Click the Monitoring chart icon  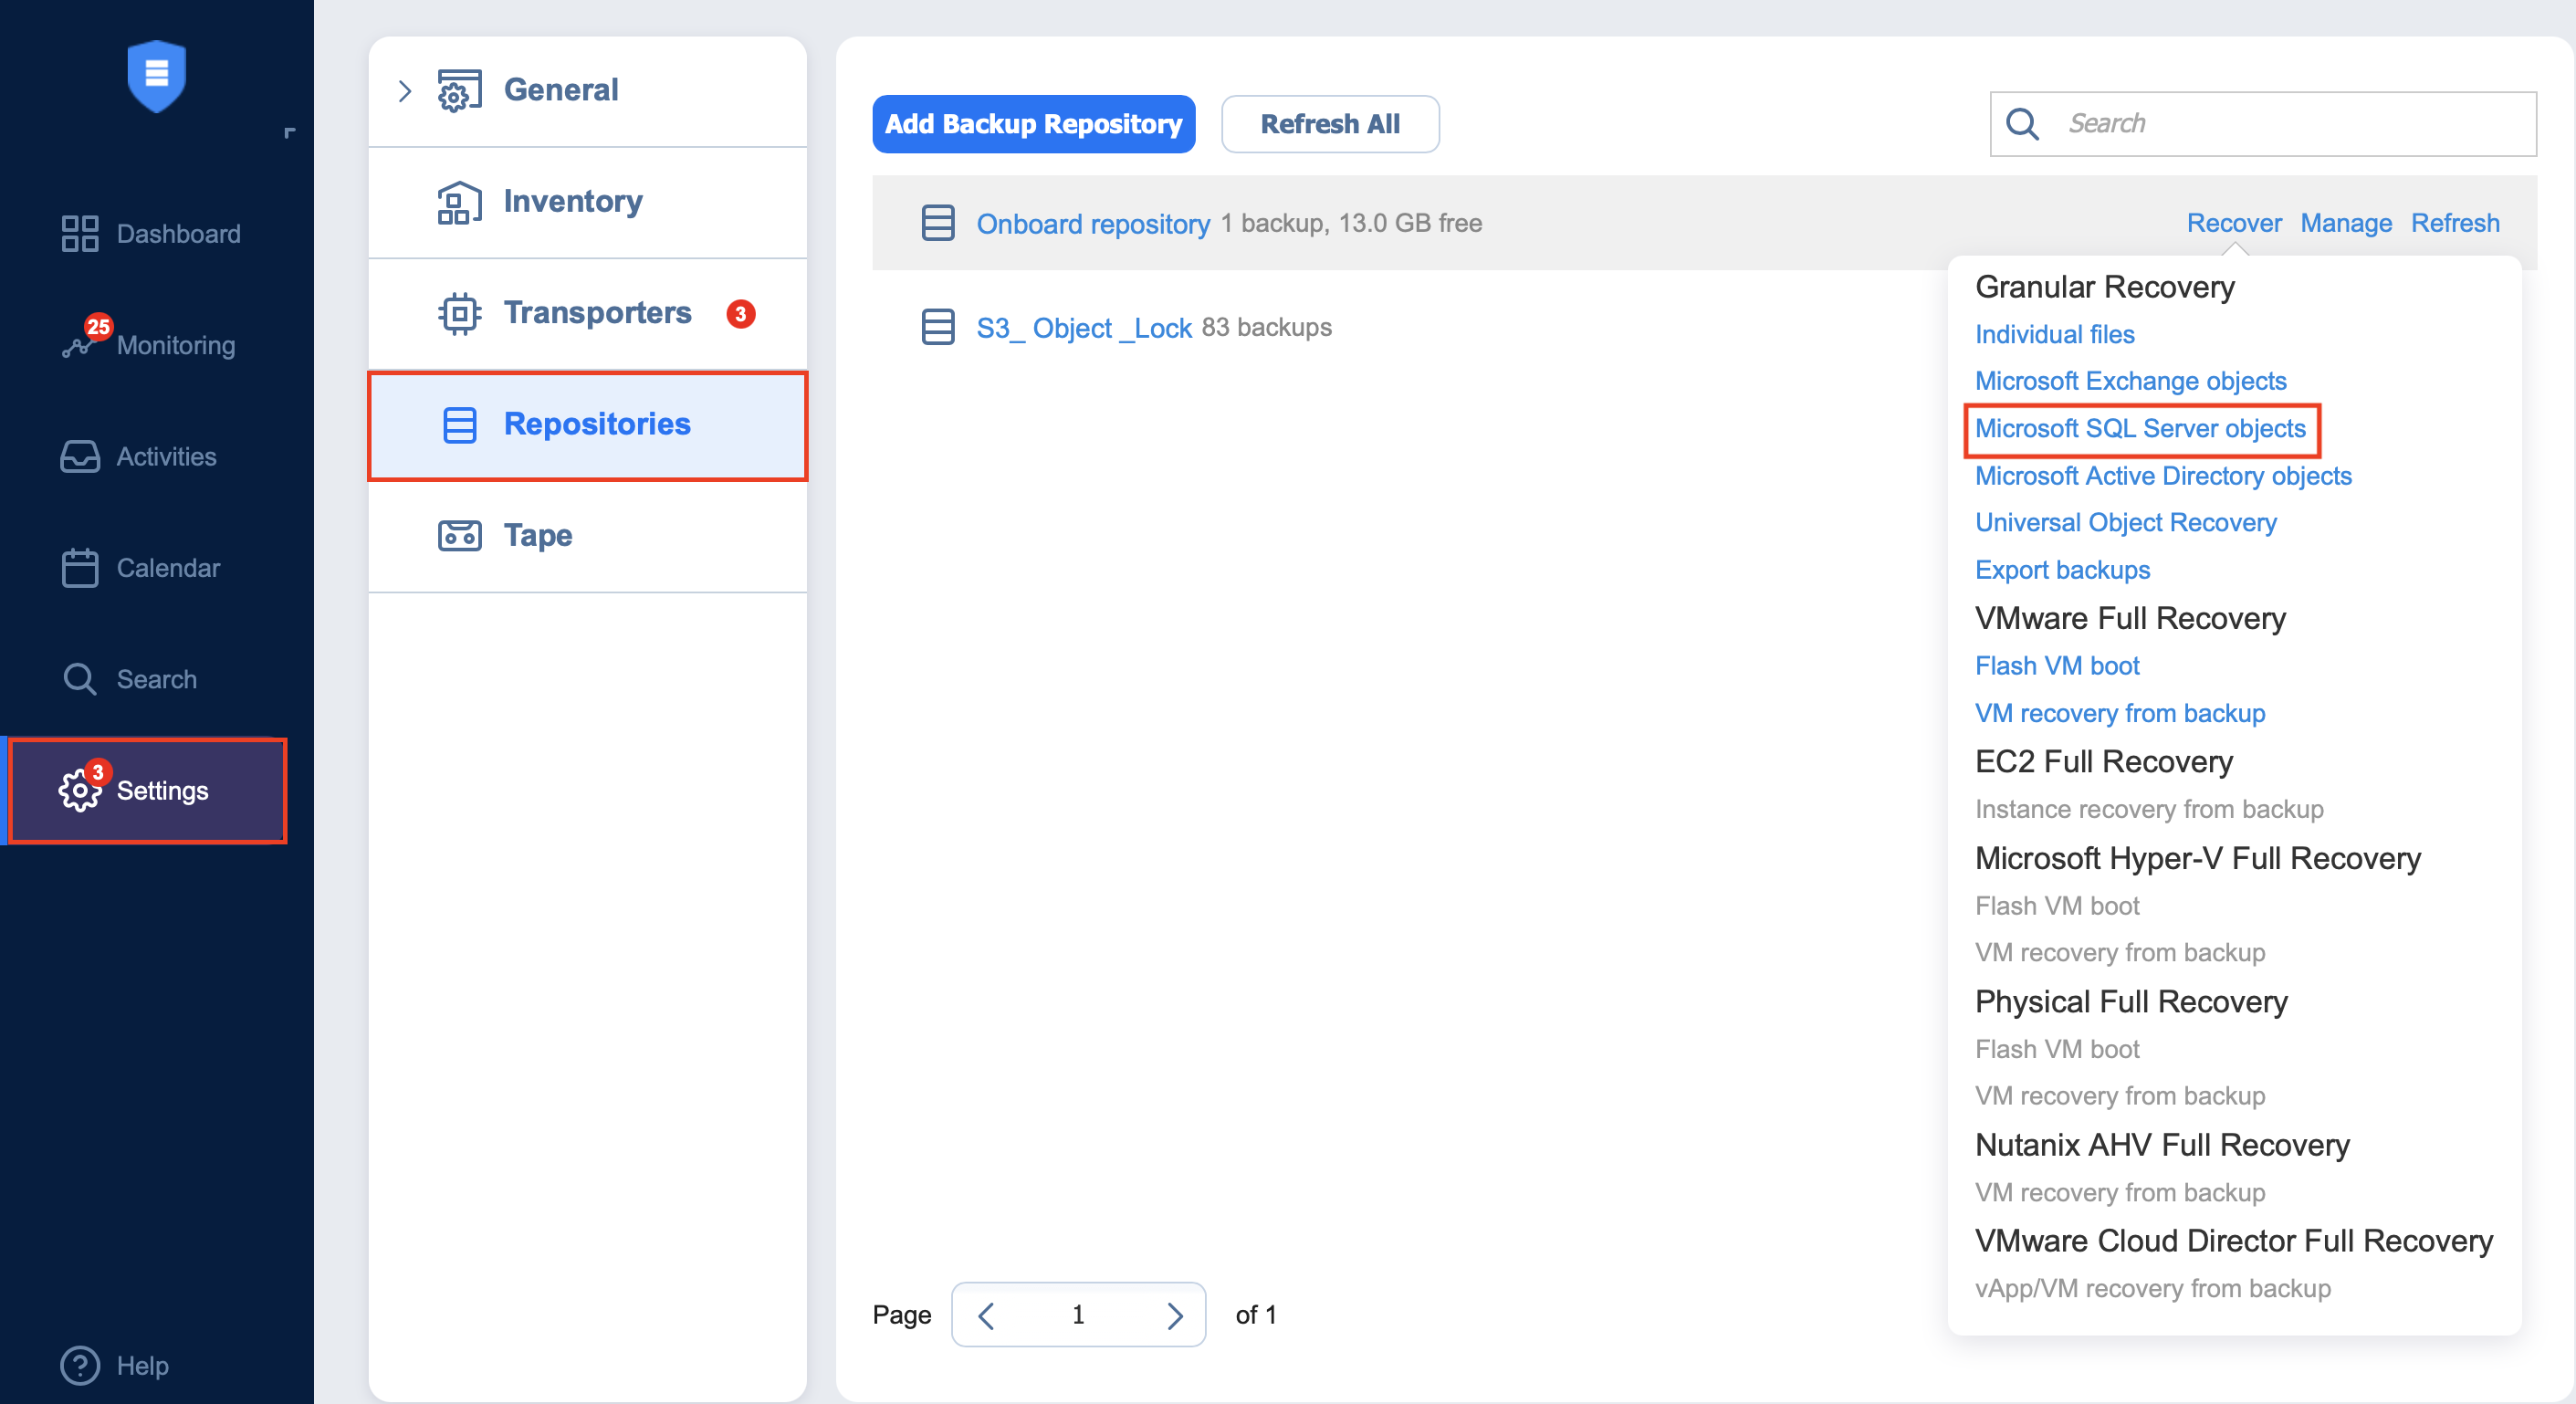[77, 346]
